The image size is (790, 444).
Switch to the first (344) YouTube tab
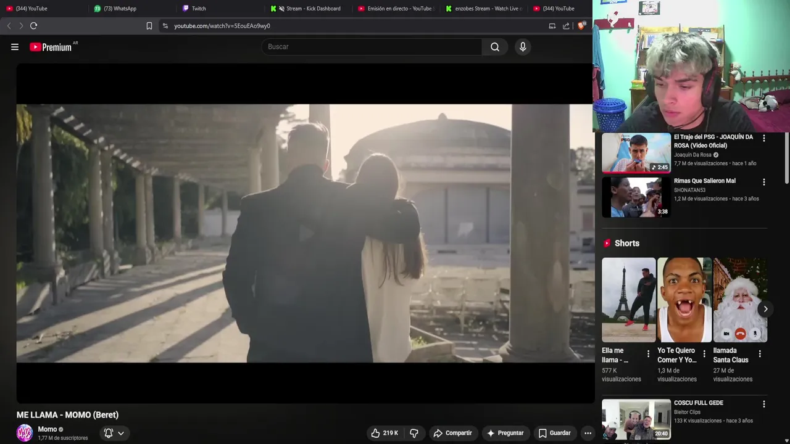[31, 9]
